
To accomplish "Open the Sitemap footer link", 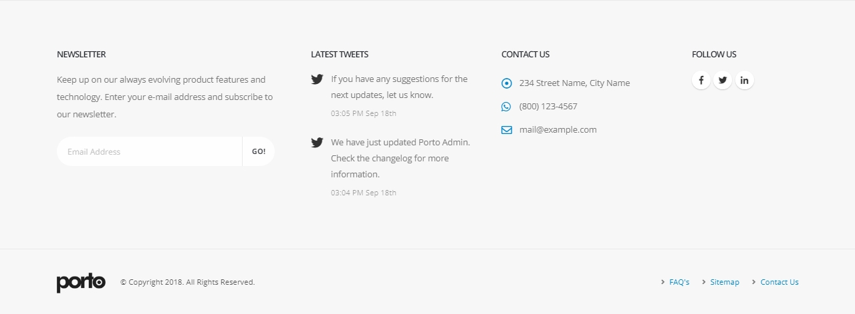I will pyautogui.click(x=725, y=282).
